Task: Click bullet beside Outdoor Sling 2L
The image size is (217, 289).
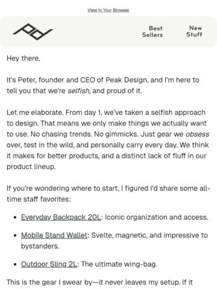Action: tap(15, 264)
